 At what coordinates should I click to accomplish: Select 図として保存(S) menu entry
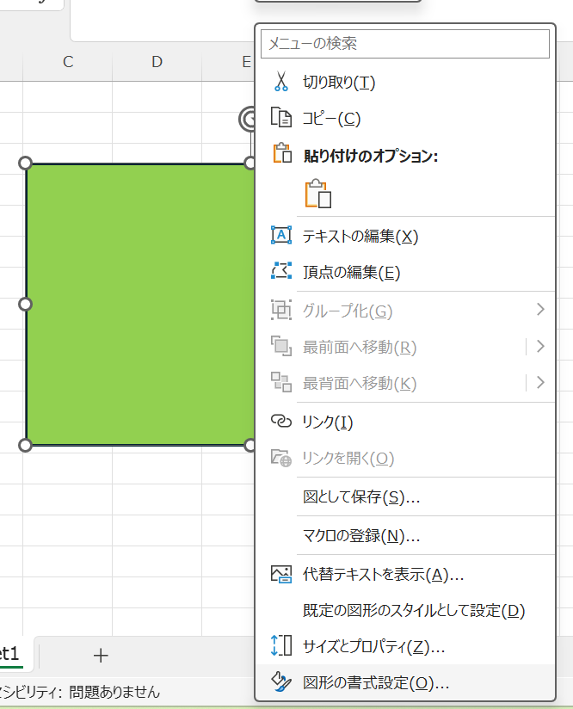point(361,497)
